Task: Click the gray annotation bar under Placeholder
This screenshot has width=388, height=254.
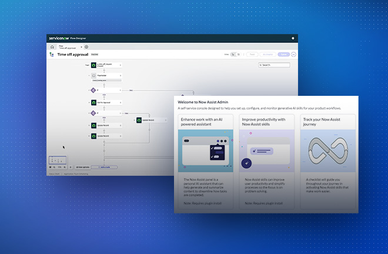Action: pyautogui.click(x=106, y=81)
